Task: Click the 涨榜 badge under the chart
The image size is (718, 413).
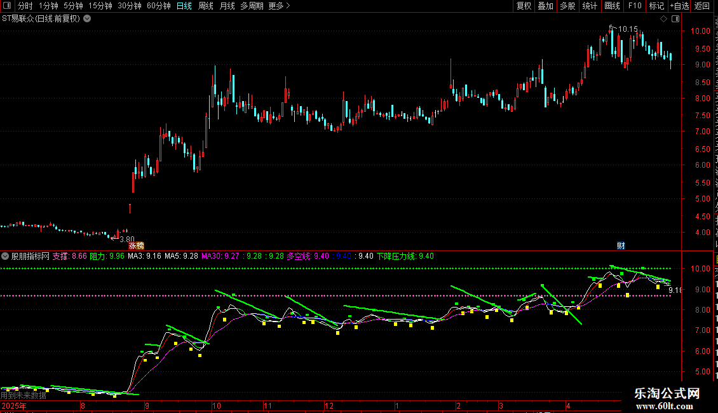Action: [137, 246]
